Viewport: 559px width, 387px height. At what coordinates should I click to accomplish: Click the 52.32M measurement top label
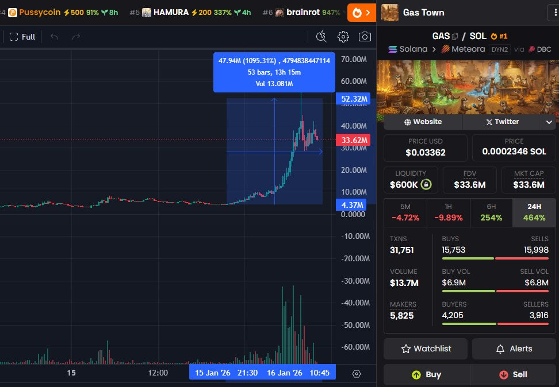point(353,99)
